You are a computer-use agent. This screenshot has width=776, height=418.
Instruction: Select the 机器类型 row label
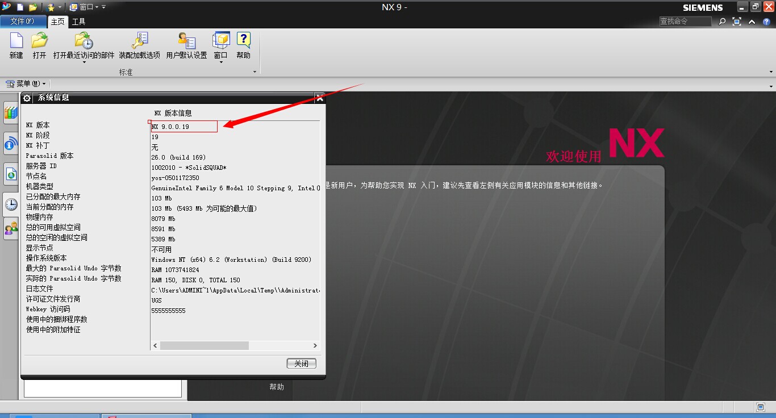click(x=40, y=186)
